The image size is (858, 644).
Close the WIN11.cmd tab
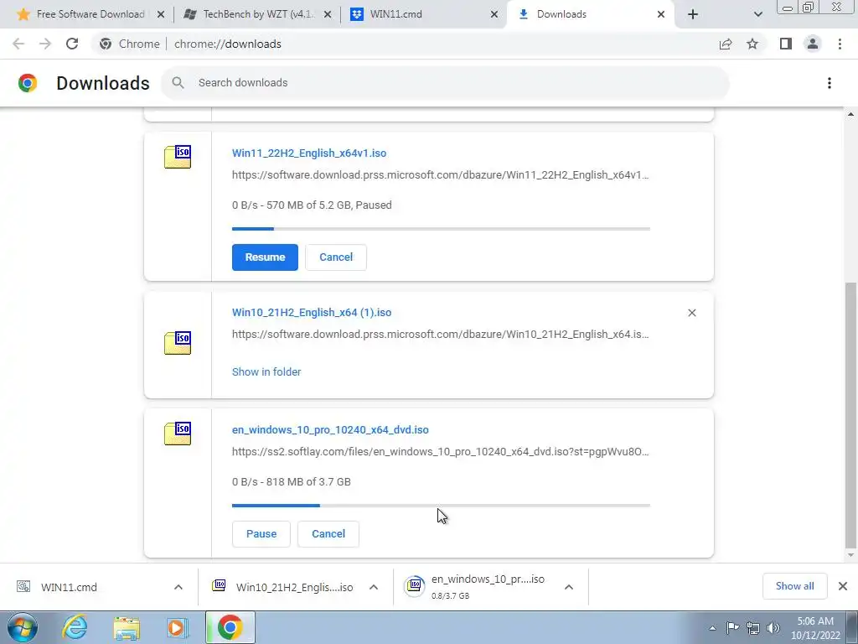494,14
